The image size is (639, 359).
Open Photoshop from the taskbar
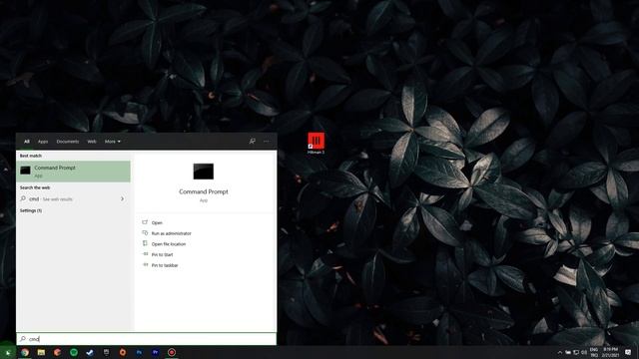coord(139,352)
